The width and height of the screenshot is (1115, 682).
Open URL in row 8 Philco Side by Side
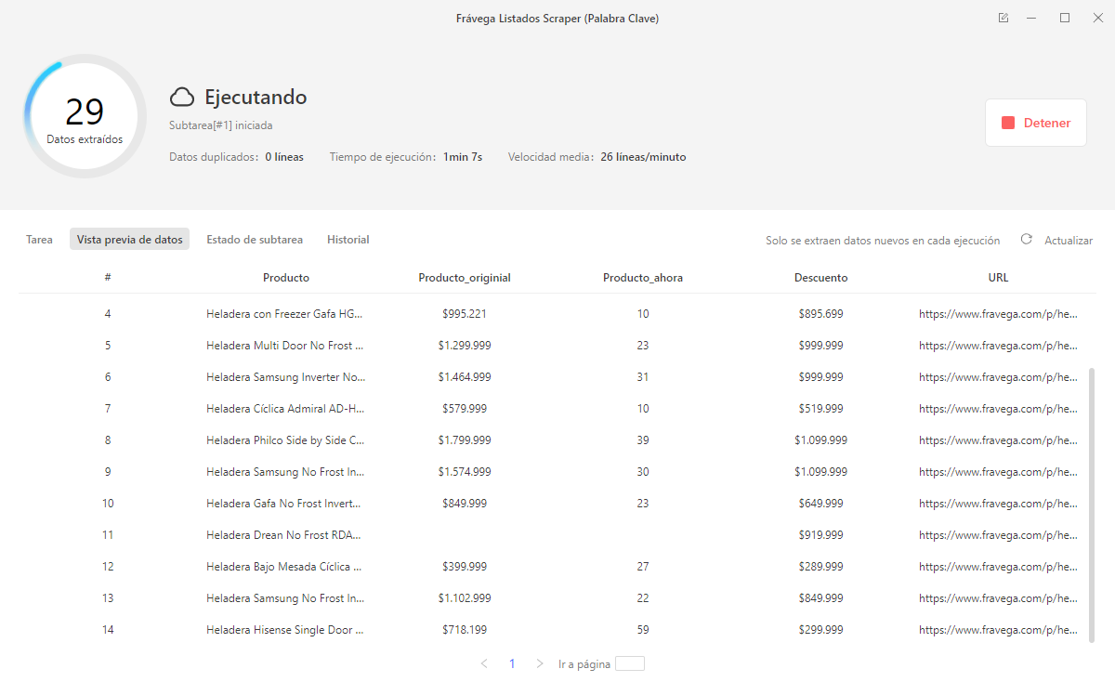point(998,440)
